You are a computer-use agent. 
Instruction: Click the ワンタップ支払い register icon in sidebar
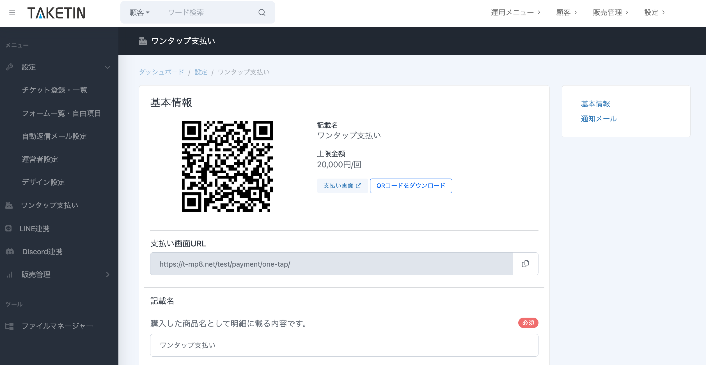click(x=9, y=205)
